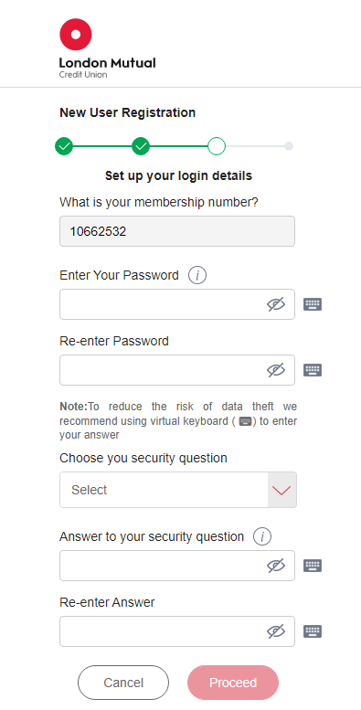Click the Proceed button
The width and height of the screenshot is (361, 710).
coord(233,683)
